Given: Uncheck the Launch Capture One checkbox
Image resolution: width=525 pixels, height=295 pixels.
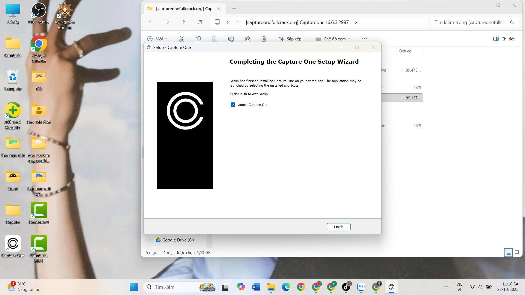Looking at the screenshot, I should click(x=233, y=105).
